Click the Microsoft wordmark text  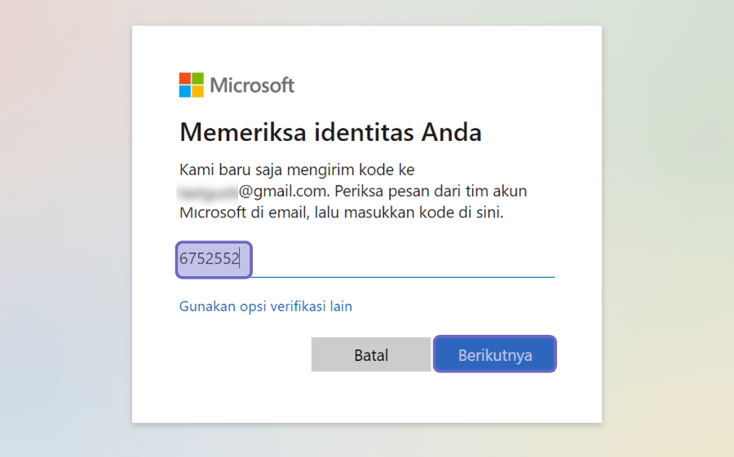252,86
